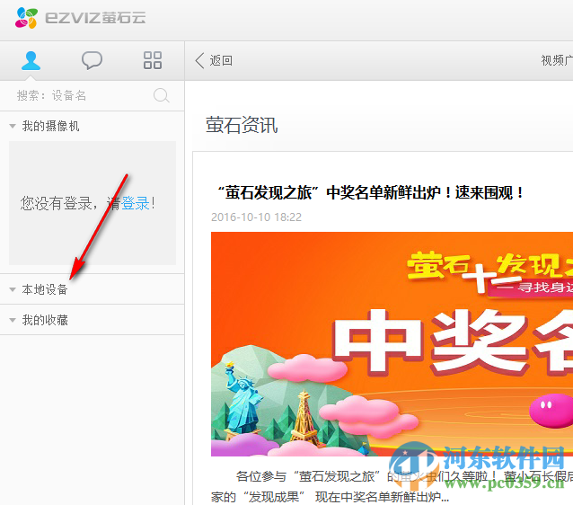This screenshot has height=505, width=573.
Task: Expand the 本地设备 section arrow
Action: coord(13,289)
